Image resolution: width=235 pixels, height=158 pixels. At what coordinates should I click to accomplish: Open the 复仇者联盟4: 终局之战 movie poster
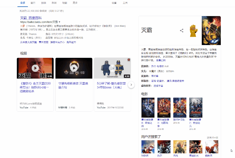click(x=148, y=108)
